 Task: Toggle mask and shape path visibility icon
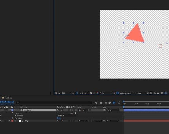click(x=77, y=93)
